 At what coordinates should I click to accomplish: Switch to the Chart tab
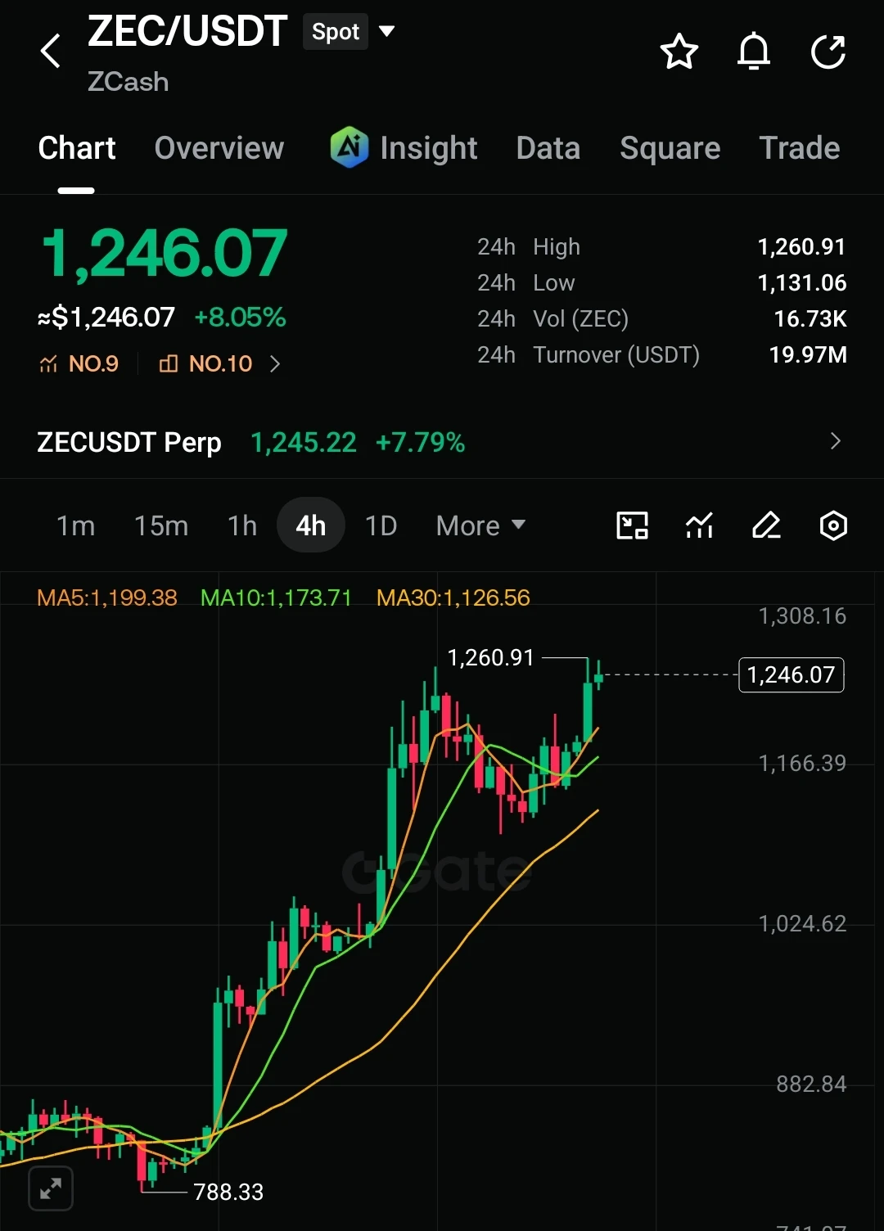click(77, 148)
